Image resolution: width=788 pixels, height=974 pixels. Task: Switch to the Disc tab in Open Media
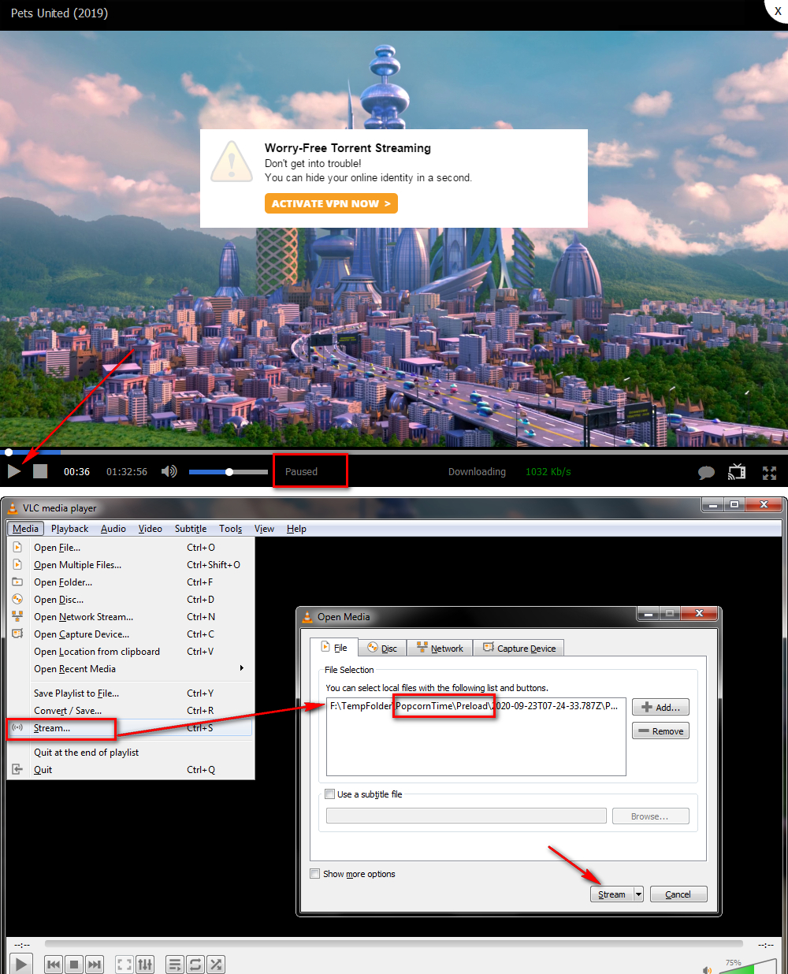click(x=382, y=648)
